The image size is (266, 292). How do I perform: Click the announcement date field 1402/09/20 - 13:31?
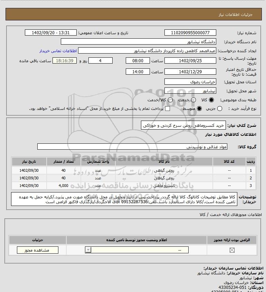tap(51, 32)
